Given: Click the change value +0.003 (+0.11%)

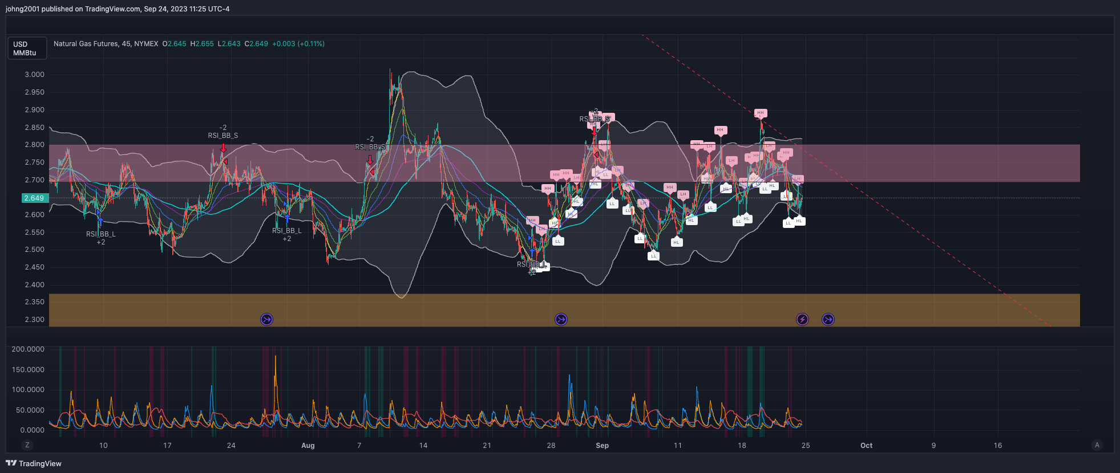Looking at the screenshot, I should (x=298, y=44).
